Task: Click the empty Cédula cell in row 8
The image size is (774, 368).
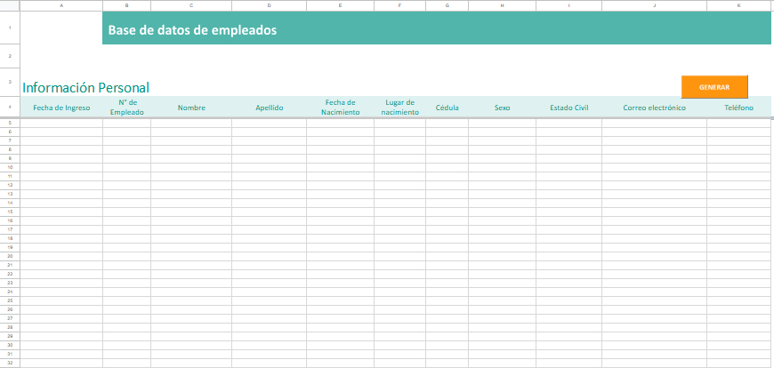Action: [447, 149]
